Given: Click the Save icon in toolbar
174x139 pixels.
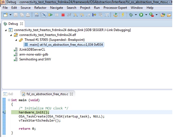Looking at the screenshot, I should click(x=15, y=15).
